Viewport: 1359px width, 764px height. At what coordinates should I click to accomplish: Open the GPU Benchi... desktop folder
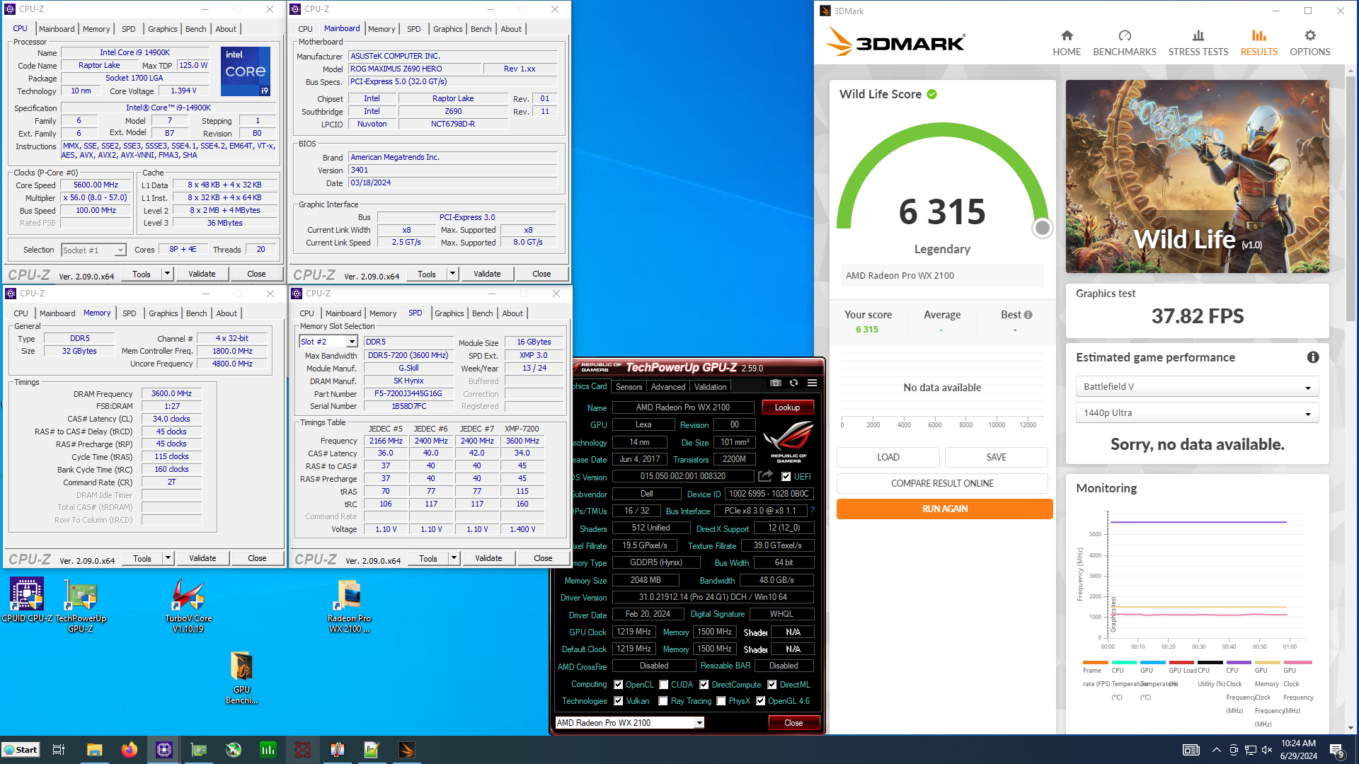pyautogui.click(x=241, y=678)
